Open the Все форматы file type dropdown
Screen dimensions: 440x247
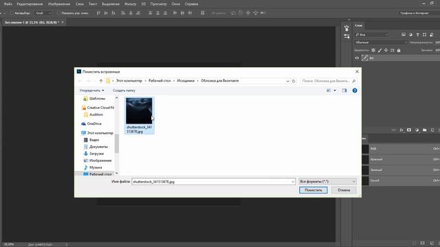[x=327, y=181]
